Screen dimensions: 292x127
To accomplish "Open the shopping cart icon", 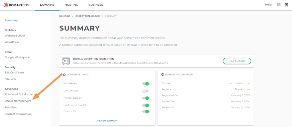I will click(x=286, y=5).
